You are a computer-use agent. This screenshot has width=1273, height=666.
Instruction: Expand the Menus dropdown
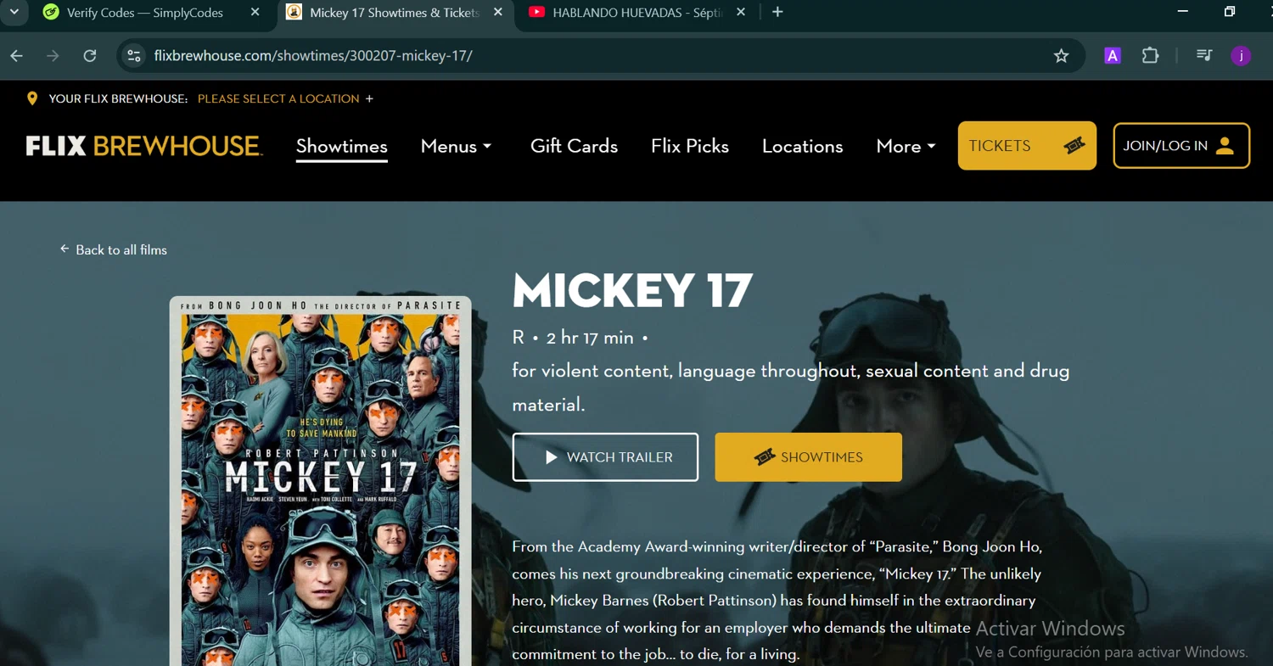pos(456,146)
